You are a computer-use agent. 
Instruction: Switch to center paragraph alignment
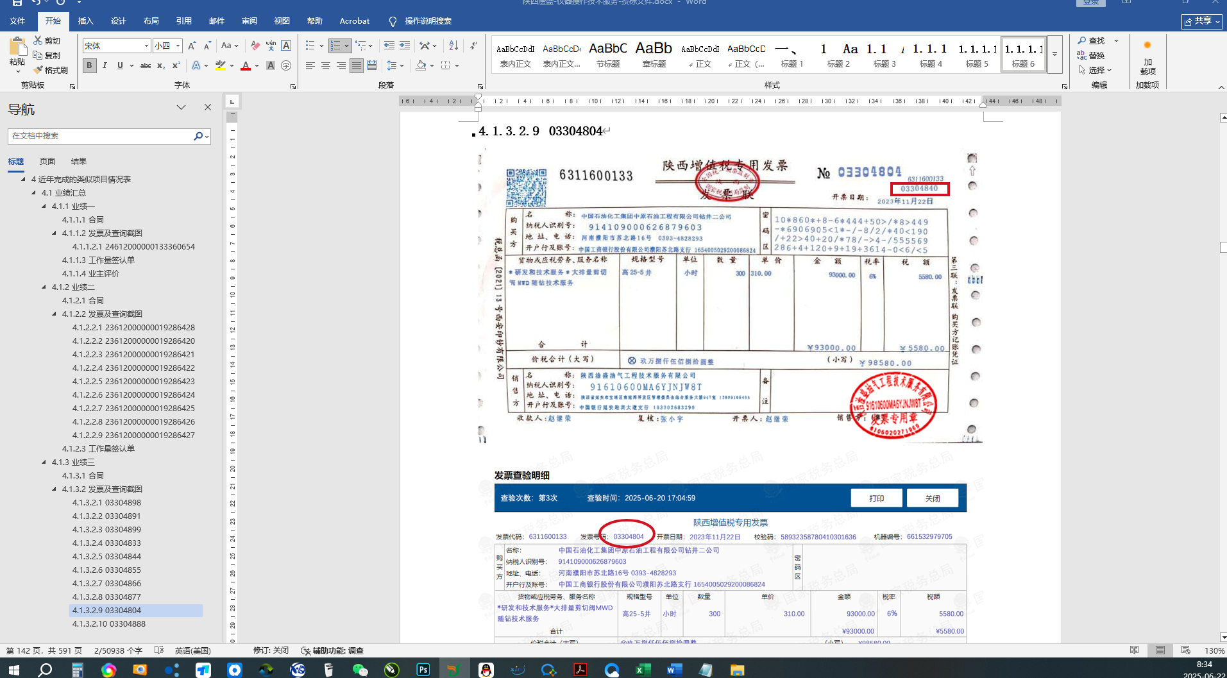(326, 65)
